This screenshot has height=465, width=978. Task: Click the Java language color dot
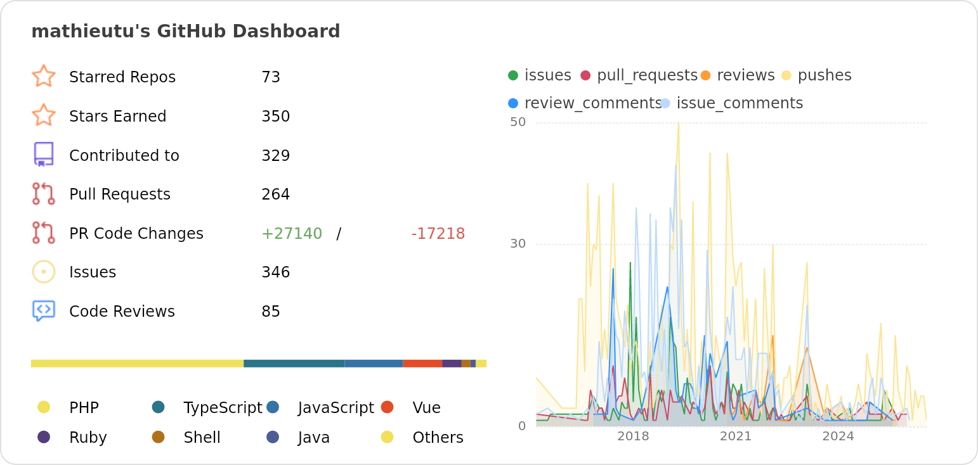[x=273, y=437]
